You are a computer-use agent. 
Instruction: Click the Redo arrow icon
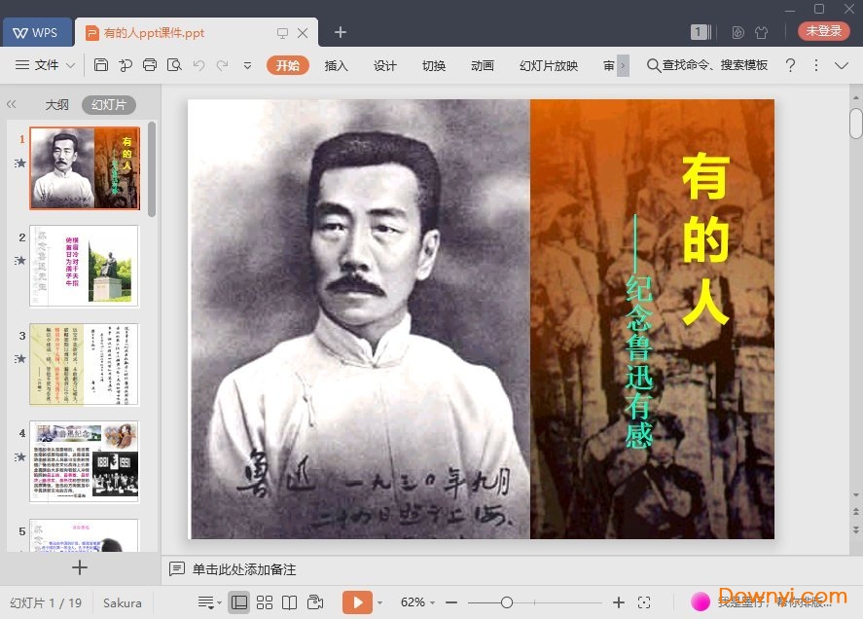pos(224,65)
